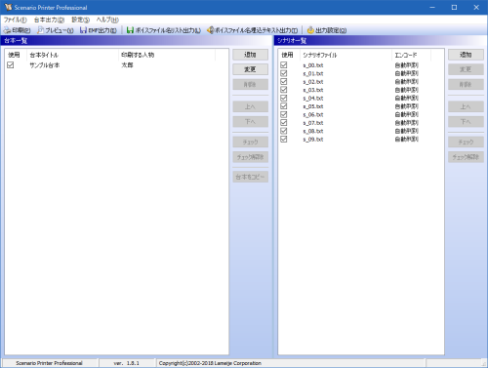The width and height of the screenshot is (488, 368).
Task: Toggle checkbox for s_04.txt
Action: 284,98
